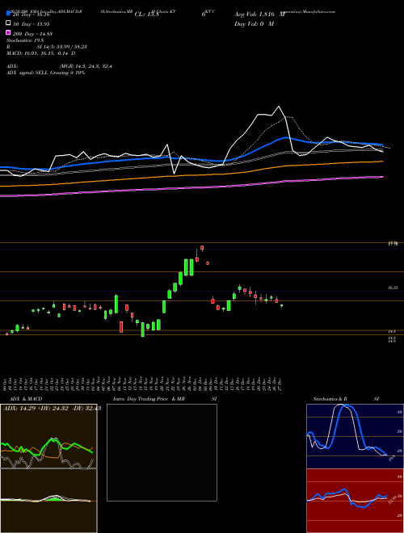Click the '(MGR) 14.3, 24.3, 32.4' ADX values
Screen dimensions: 404x533
(86, 66)
